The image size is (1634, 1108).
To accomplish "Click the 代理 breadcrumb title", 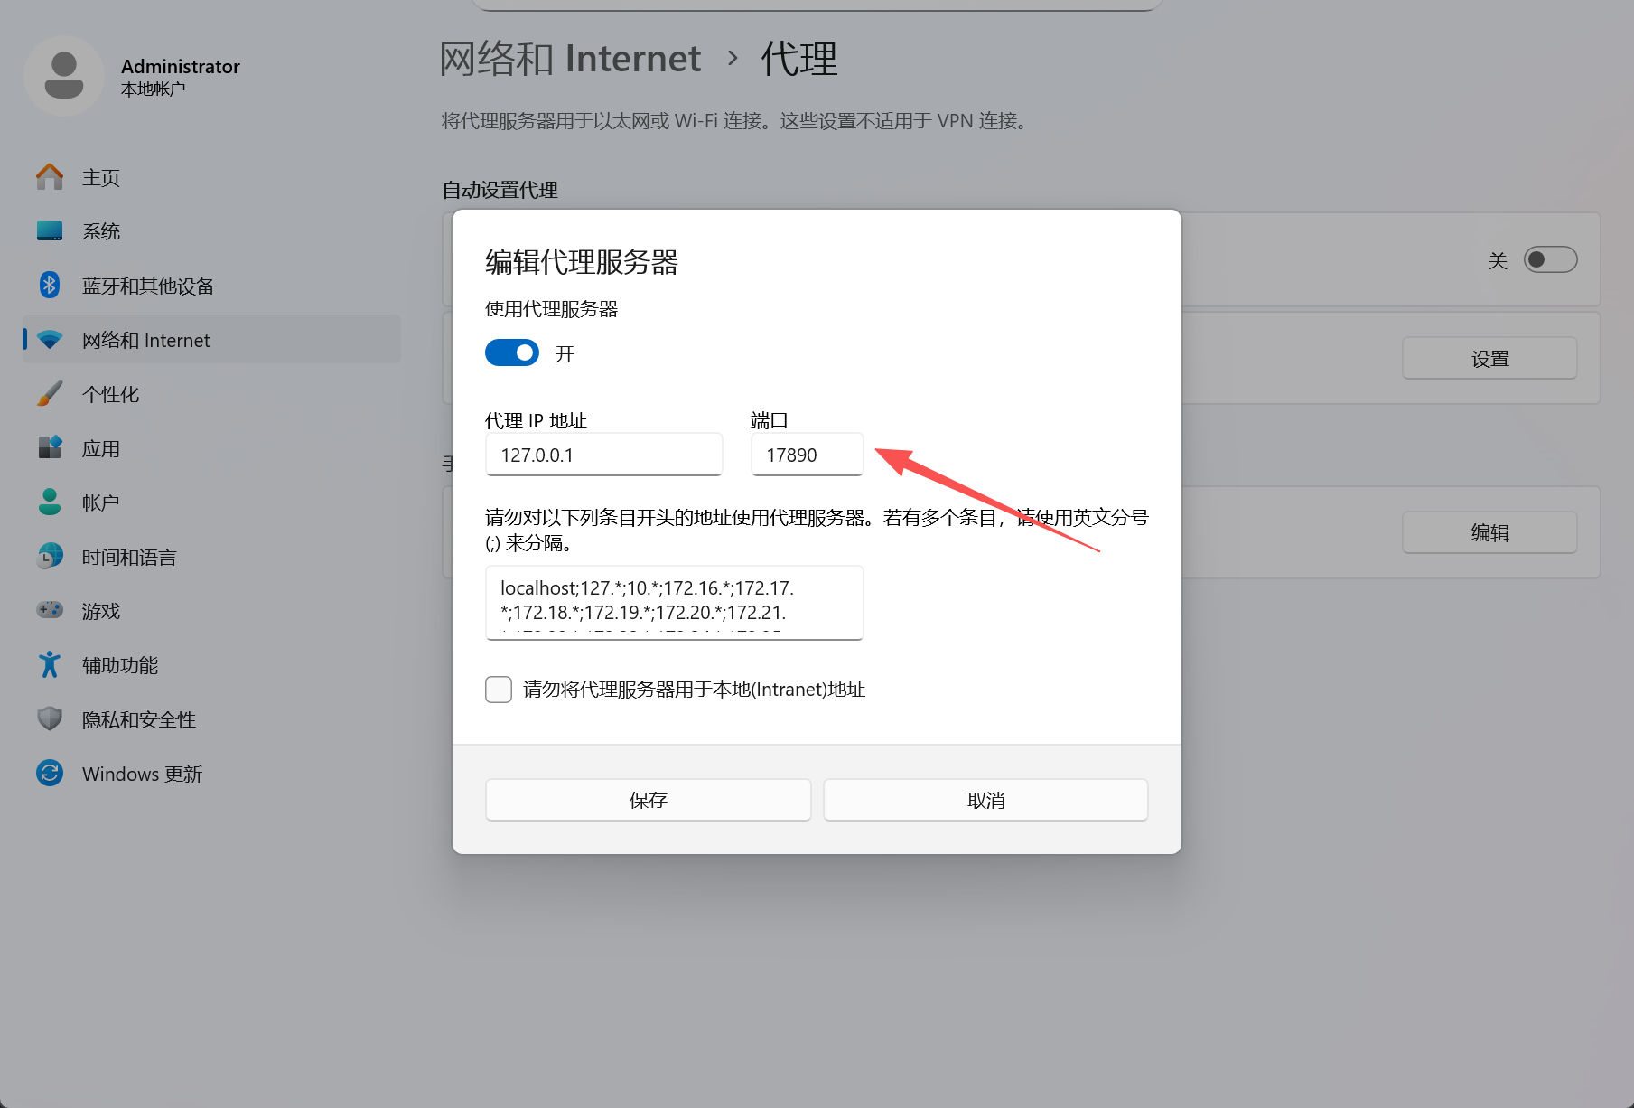I will [799, 59].
